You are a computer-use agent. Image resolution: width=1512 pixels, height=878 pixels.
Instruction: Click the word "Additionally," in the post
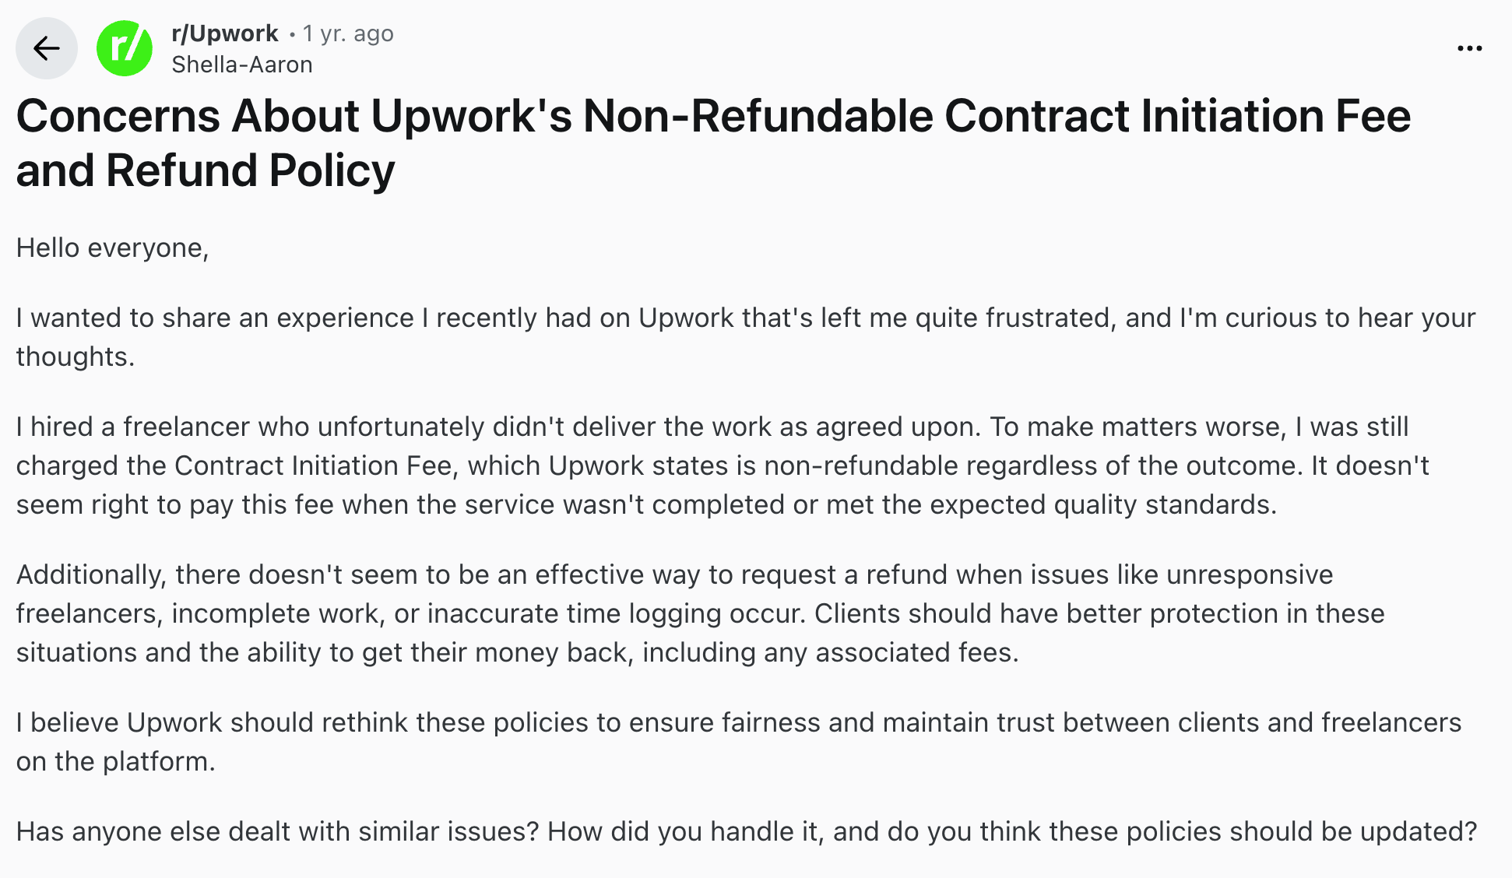coord(90,574)
